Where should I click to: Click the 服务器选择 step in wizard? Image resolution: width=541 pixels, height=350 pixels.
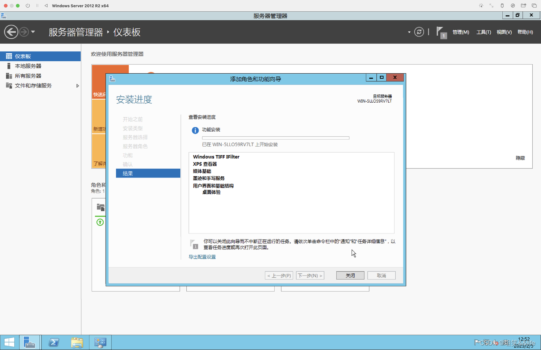click(135, 137)
